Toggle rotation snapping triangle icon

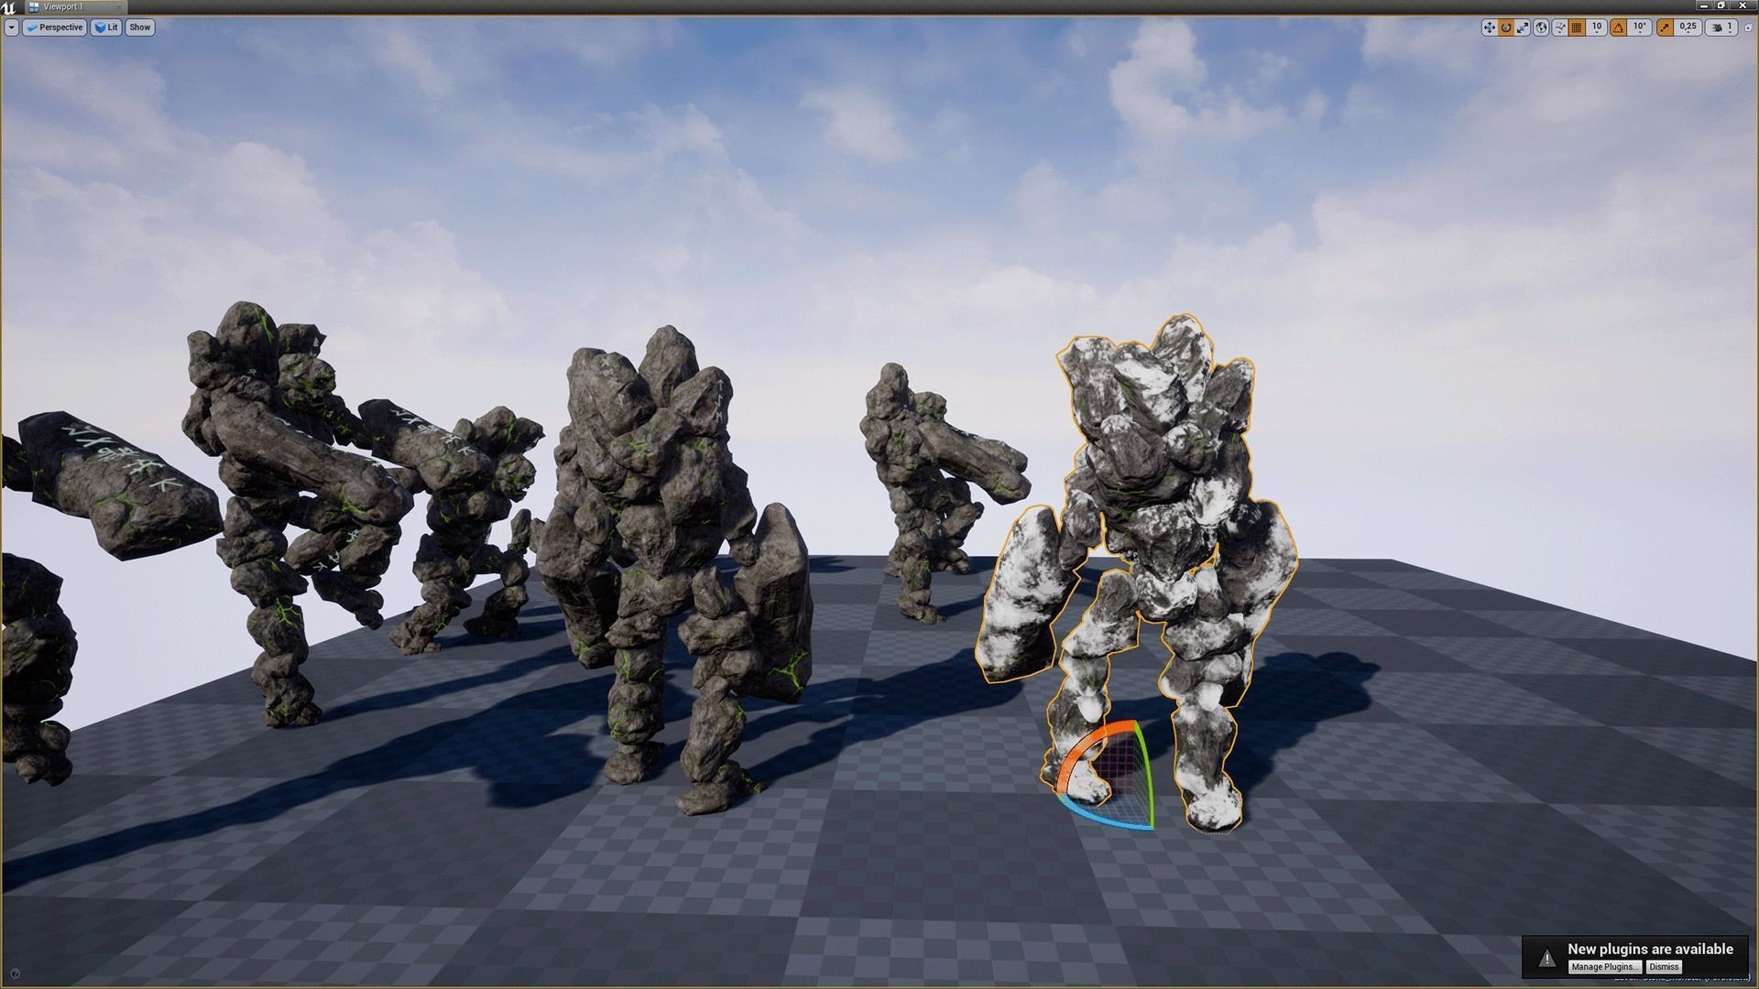(x=1618, y=27)
